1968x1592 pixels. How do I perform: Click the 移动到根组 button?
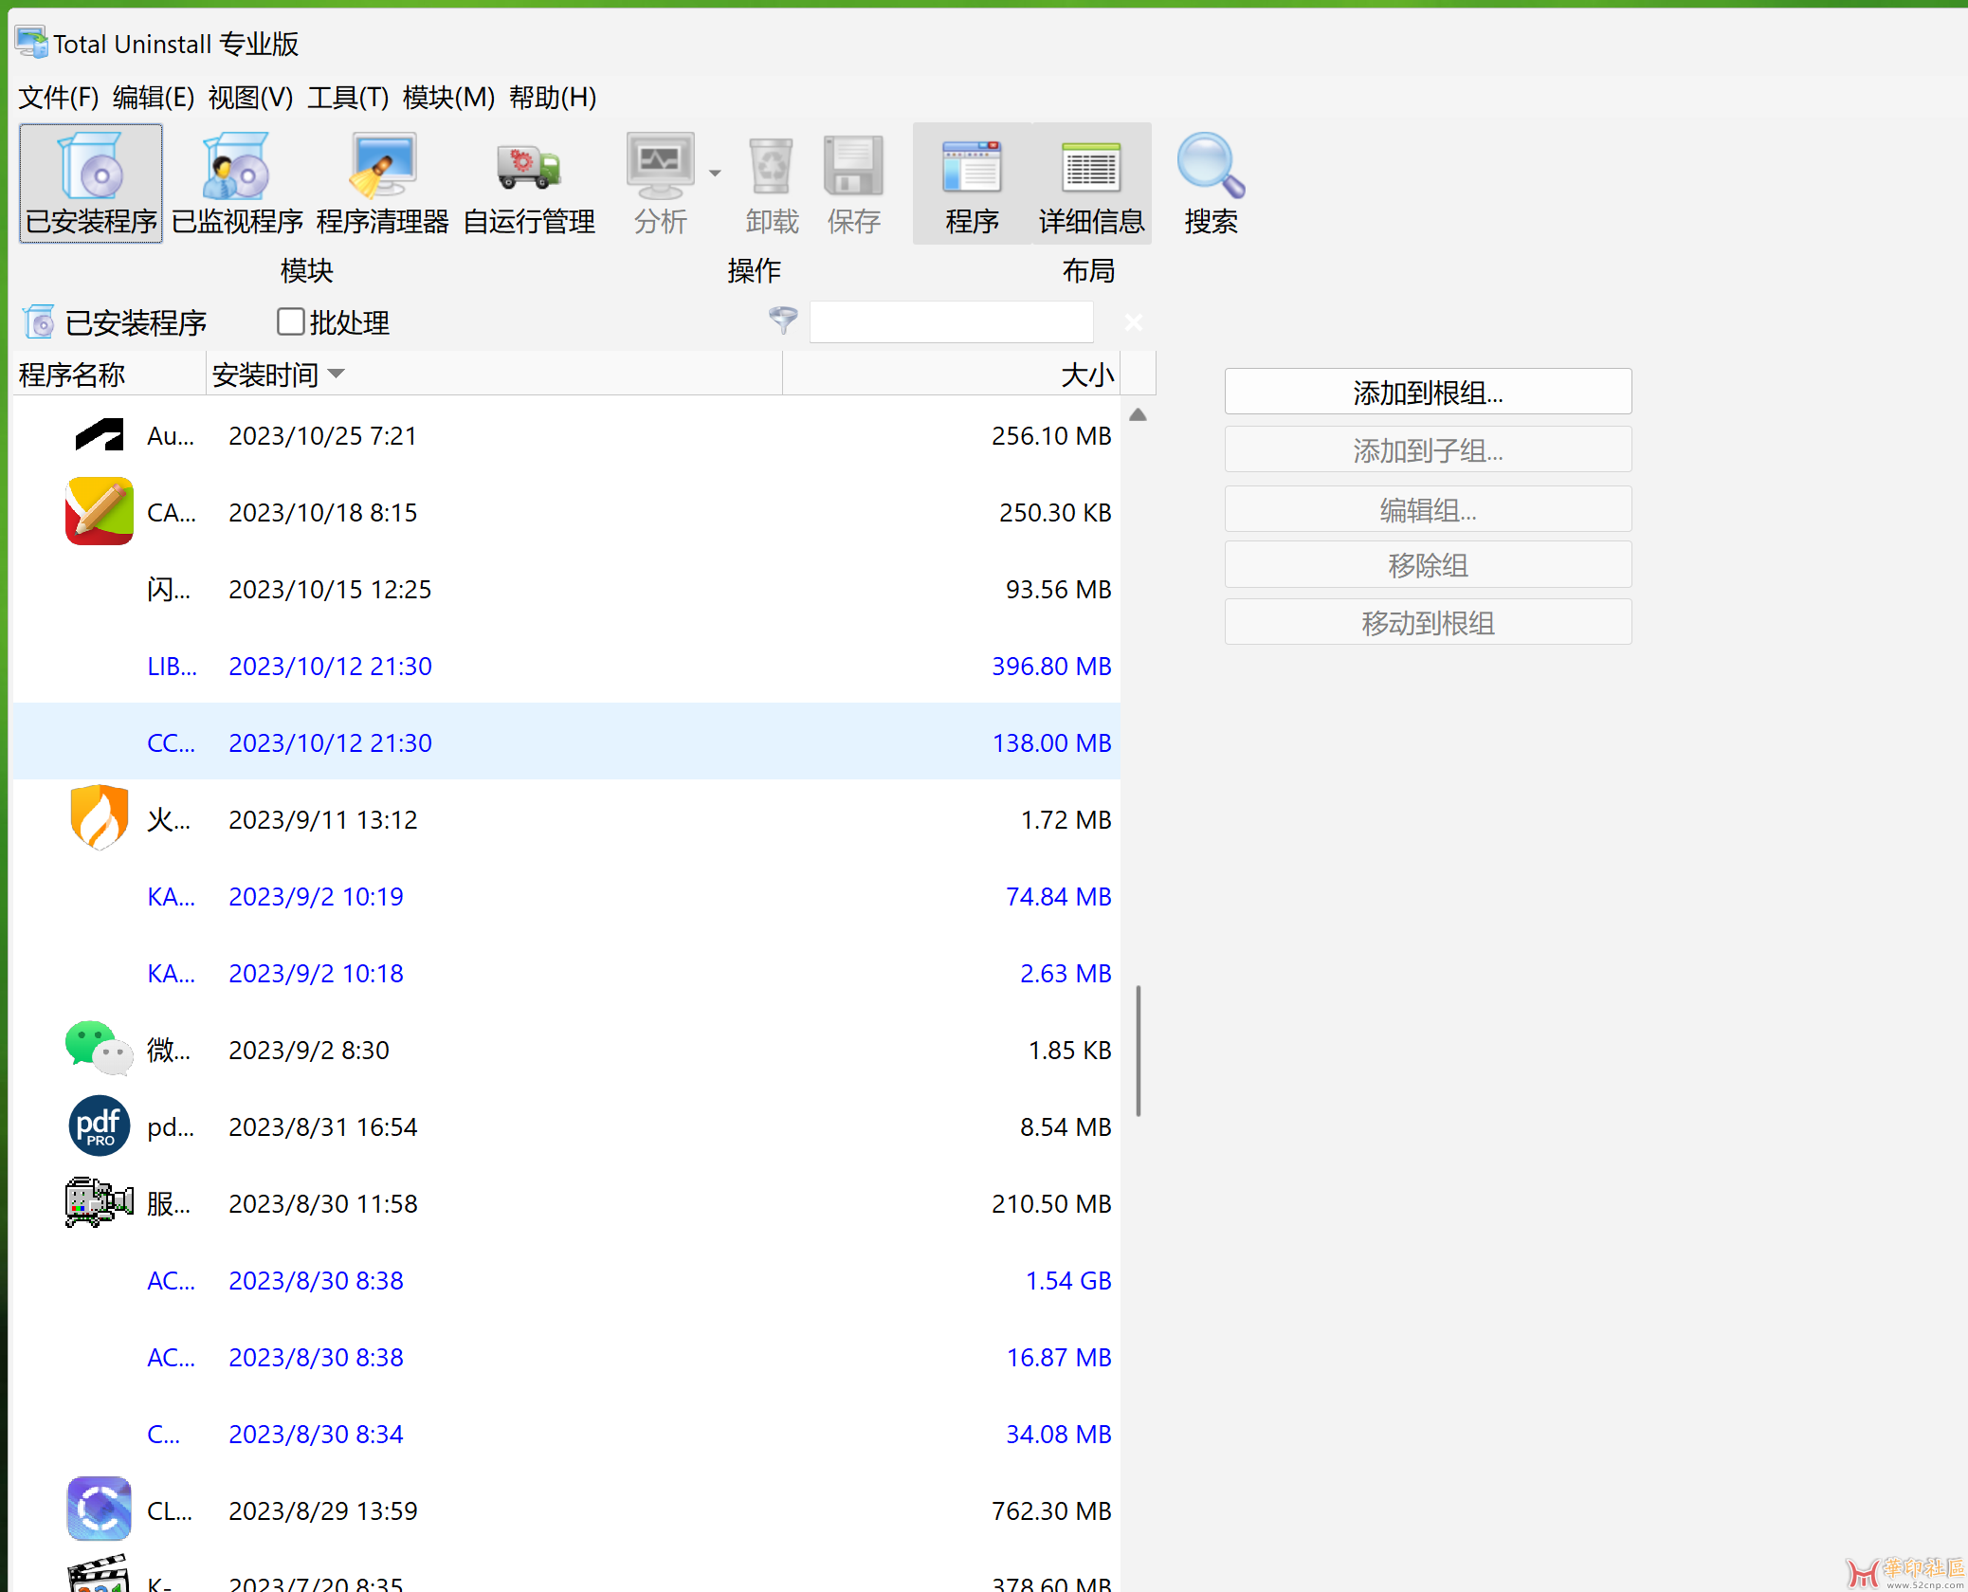click(x=1428, y=622)
